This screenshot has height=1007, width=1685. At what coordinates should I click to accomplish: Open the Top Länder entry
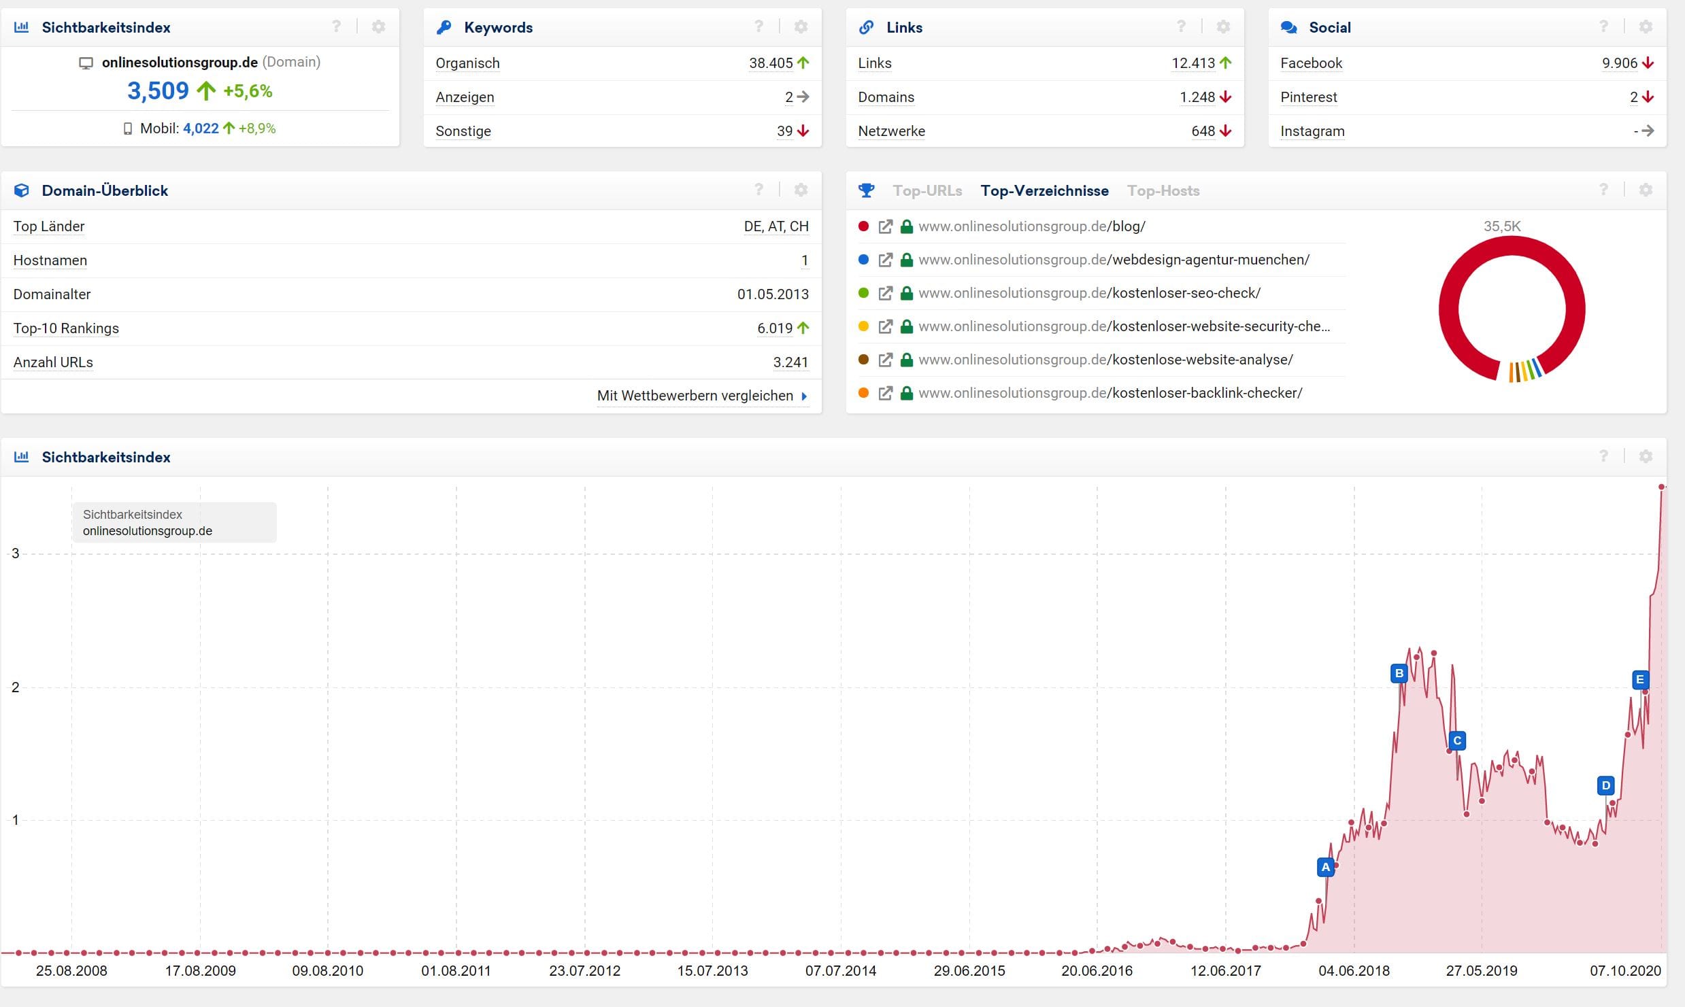(49, 226)
